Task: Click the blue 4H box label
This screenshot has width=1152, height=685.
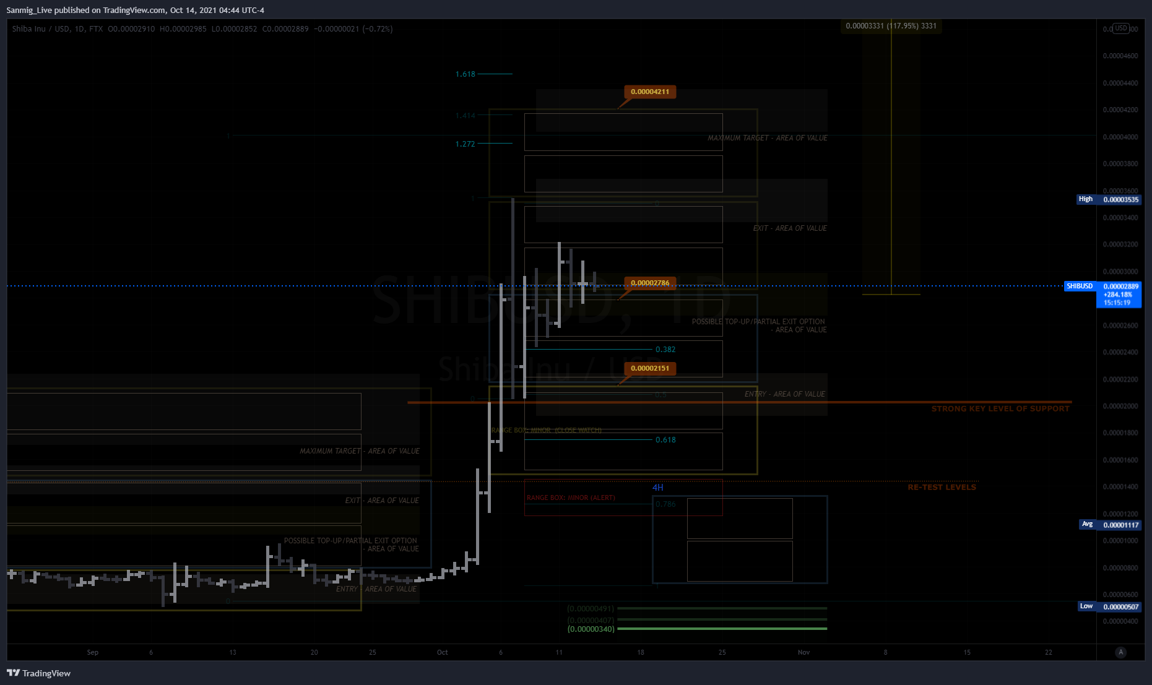Action: pyautogui.click(x=657, y=488)
